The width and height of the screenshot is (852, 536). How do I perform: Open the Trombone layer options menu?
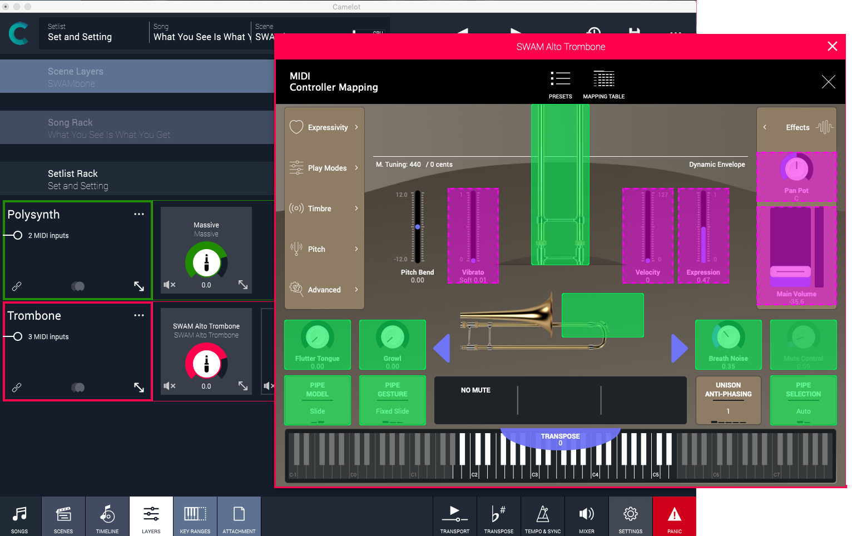tap(139, 315)
